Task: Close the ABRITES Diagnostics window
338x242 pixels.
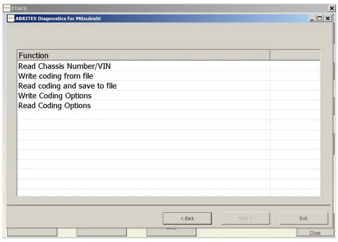Action: pyautogui.click(x=327, y=18)
